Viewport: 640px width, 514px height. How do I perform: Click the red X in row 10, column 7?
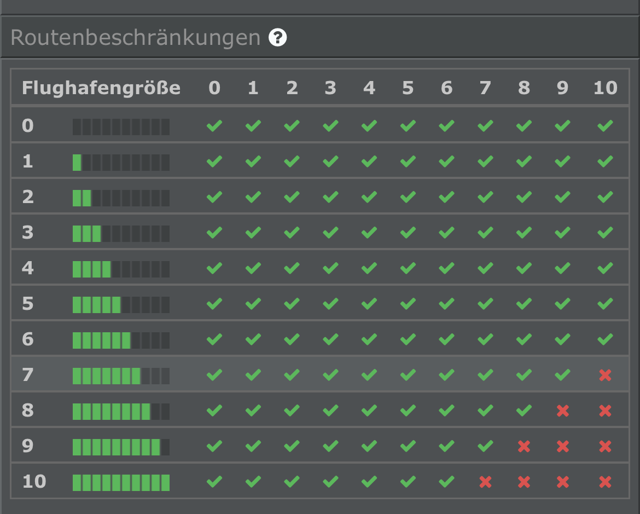click(x=485, y=482)
